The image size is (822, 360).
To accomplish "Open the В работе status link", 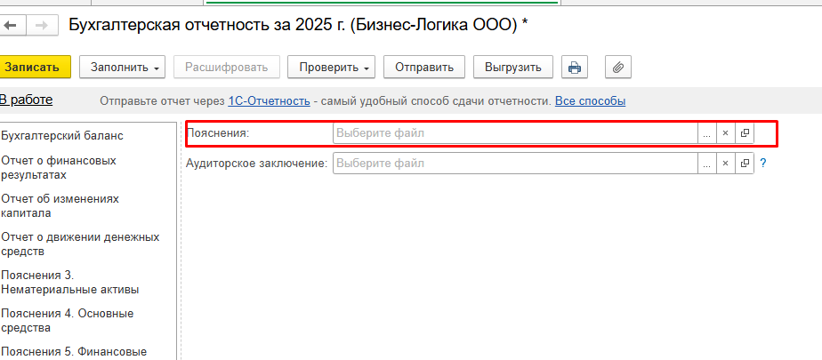I will tap(26, 100).
